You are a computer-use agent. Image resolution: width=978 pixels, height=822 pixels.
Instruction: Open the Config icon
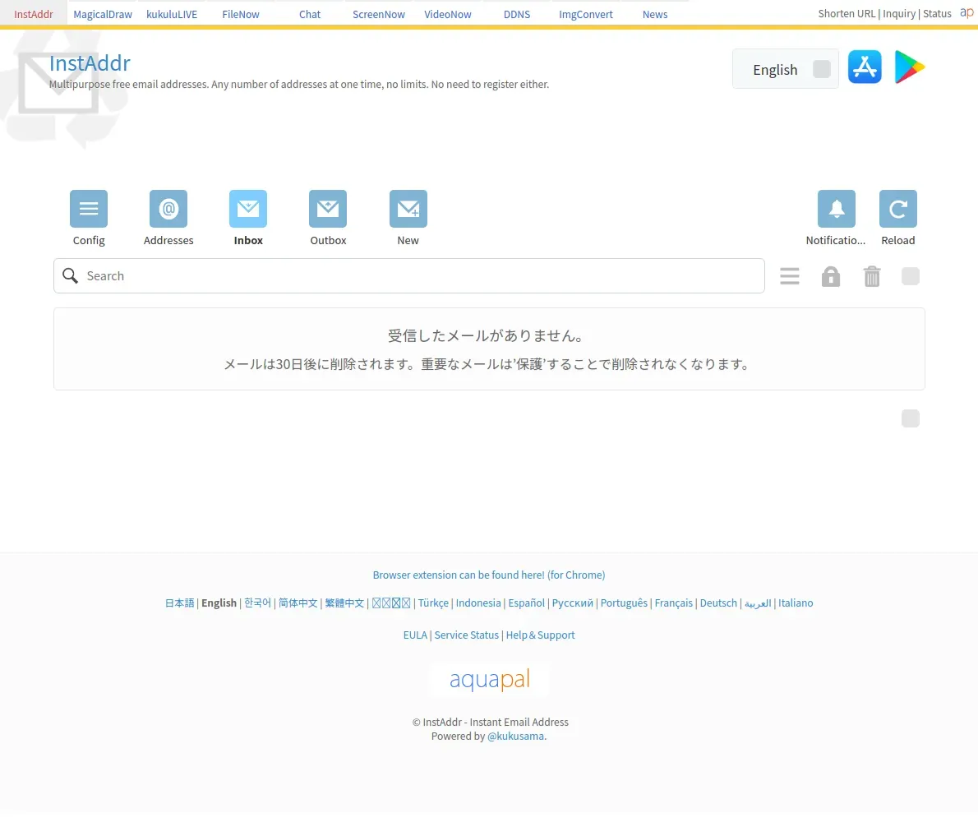coord(89,209)
